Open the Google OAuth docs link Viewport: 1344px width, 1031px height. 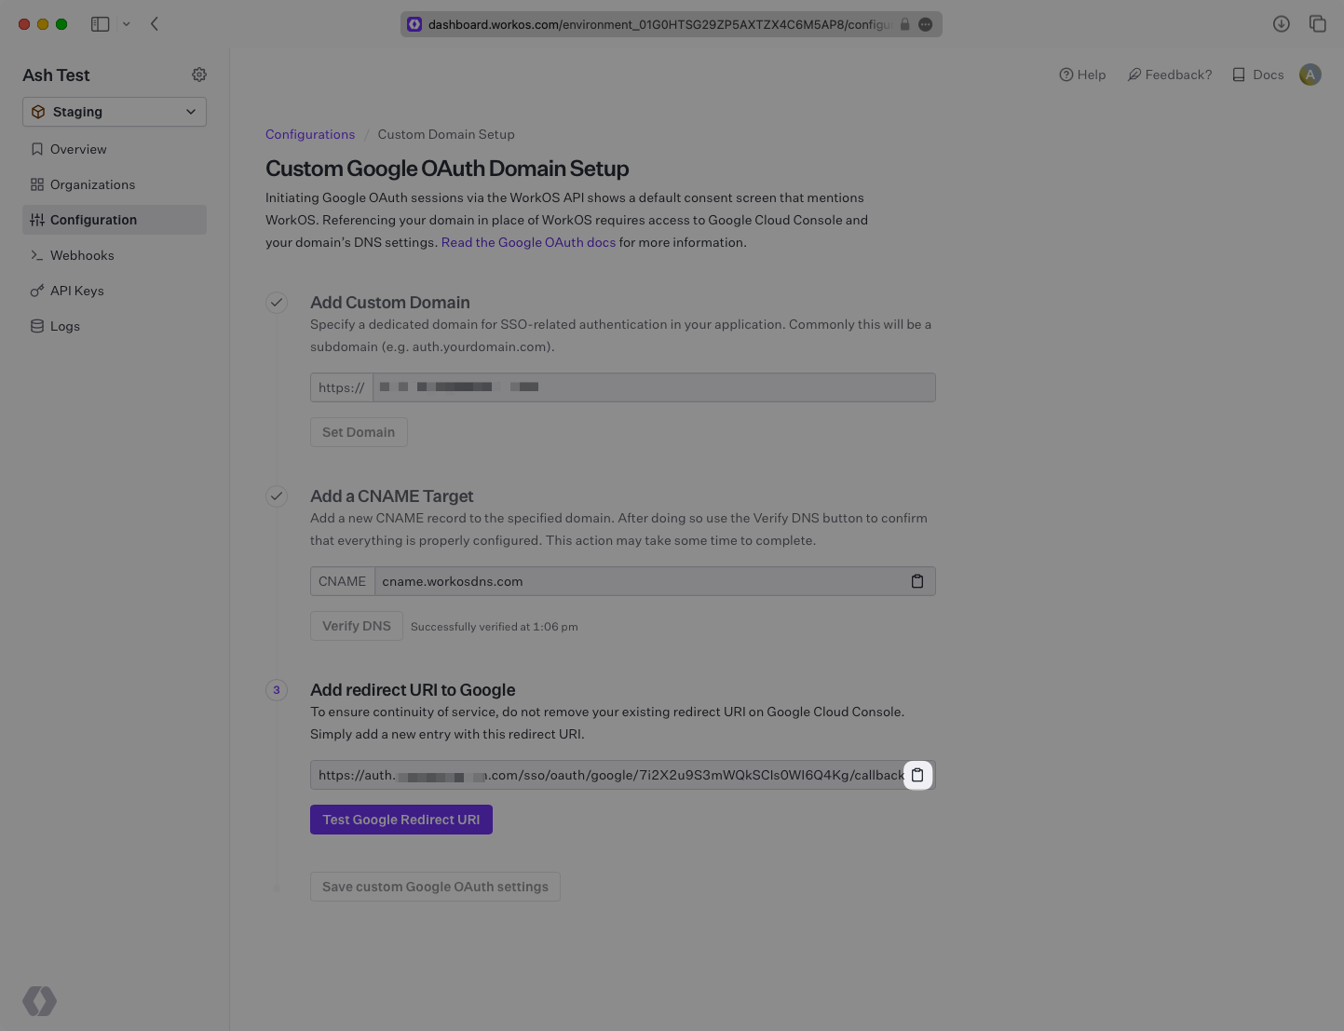(528, 242)
